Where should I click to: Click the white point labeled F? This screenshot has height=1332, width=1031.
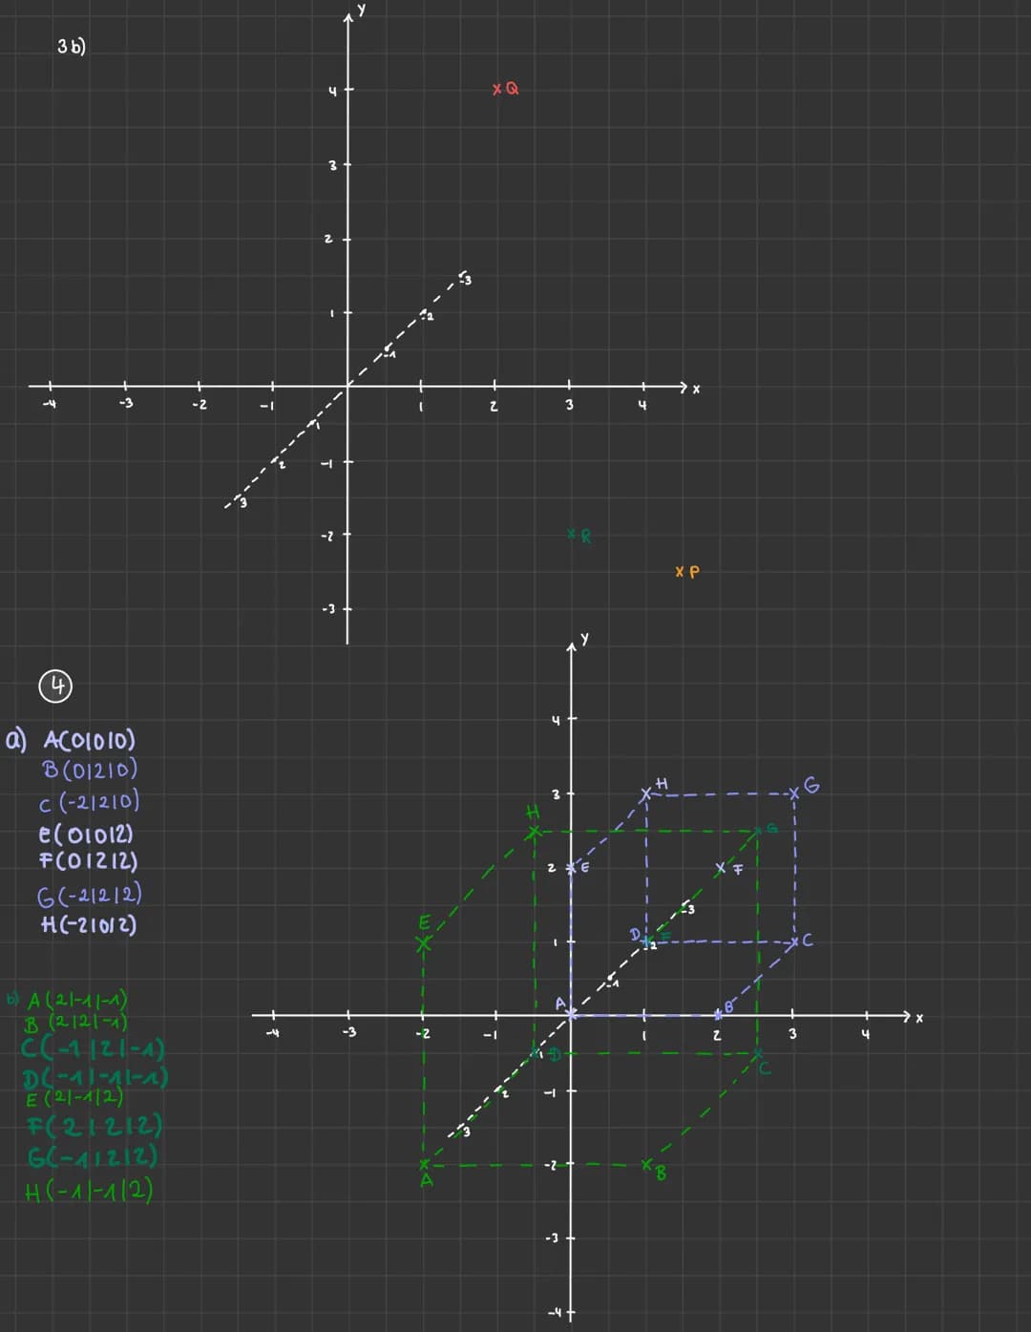pos(721,868)
